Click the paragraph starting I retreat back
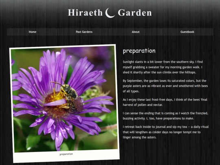220x165 pixels. tap(166, 132)
